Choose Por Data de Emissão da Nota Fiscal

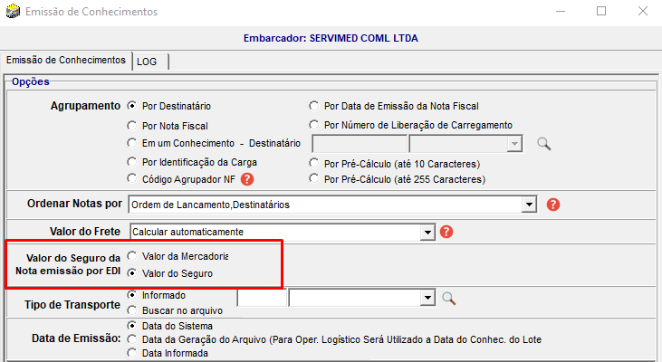[x=314, y=106]
